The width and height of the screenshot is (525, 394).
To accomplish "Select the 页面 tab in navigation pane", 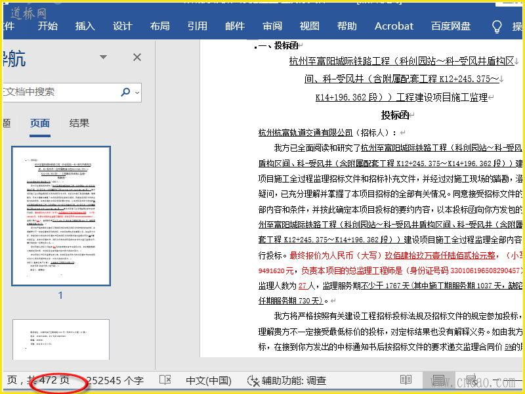I will (x=40, y=123).
